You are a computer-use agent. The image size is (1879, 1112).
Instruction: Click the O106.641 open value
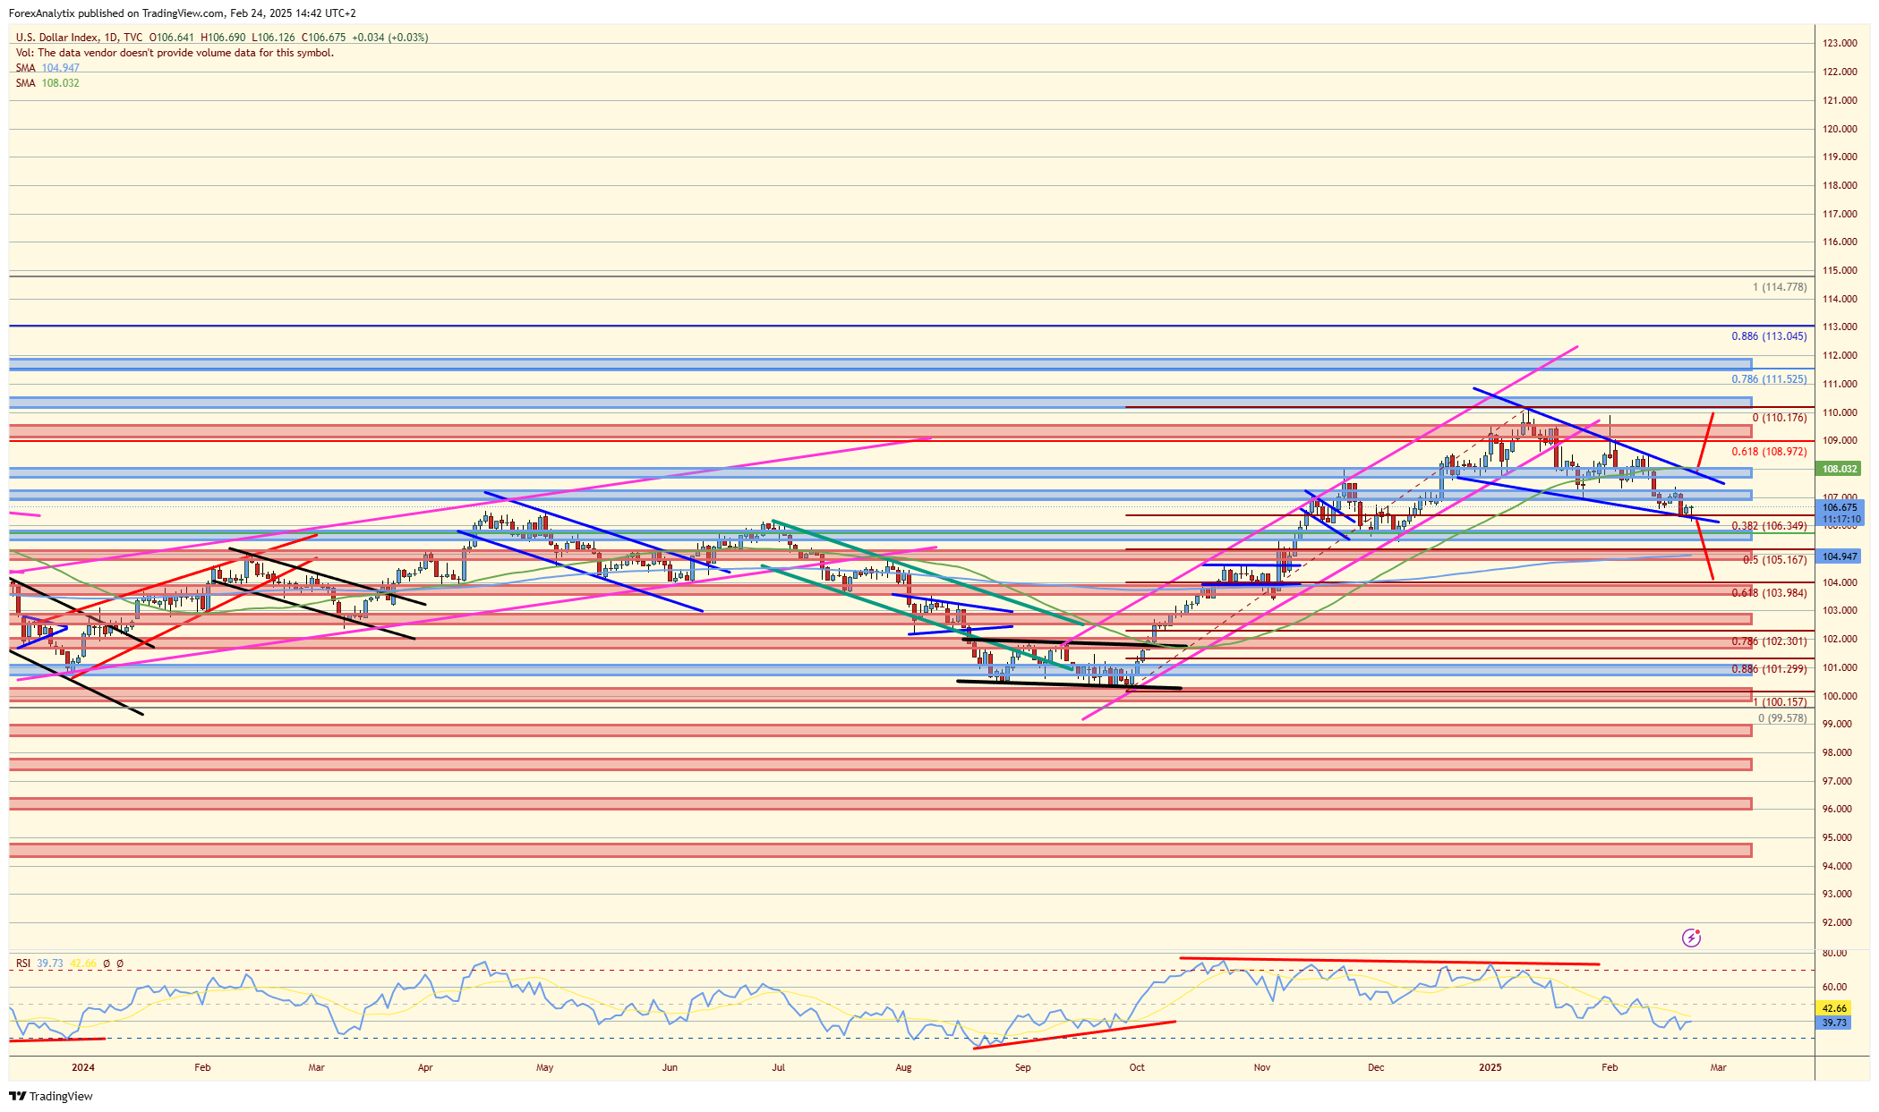(x=172, y=38)
